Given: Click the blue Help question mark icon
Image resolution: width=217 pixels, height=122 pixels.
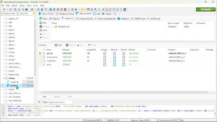Looking at the screenshot, I should click(51, 9).
